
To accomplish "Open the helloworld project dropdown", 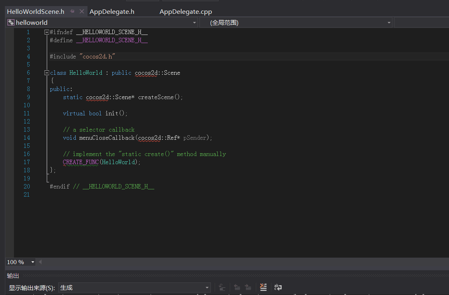I will click(x=194, y=23).
